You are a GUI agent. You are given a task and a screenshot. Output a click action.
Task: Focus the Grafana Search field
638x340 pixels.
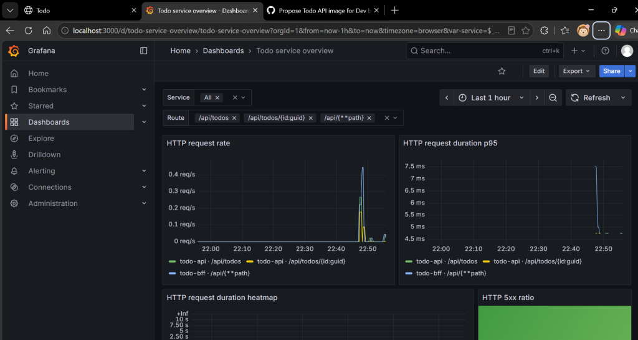pyautogui.click(x=485, y=51)
